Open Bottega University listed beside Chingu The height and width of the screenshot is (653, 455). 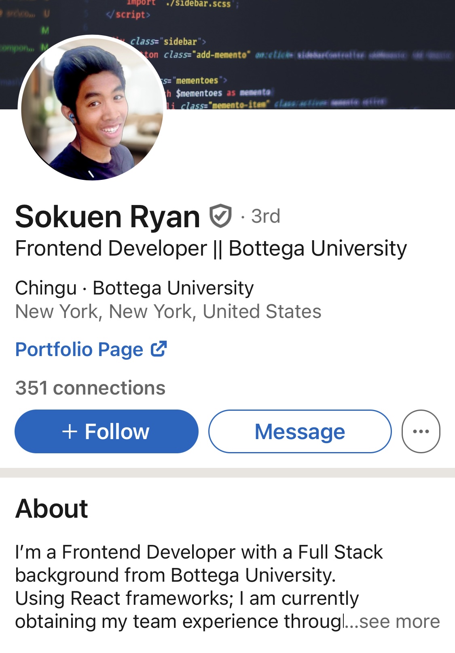pyautogui.click(x=173, y=288)
